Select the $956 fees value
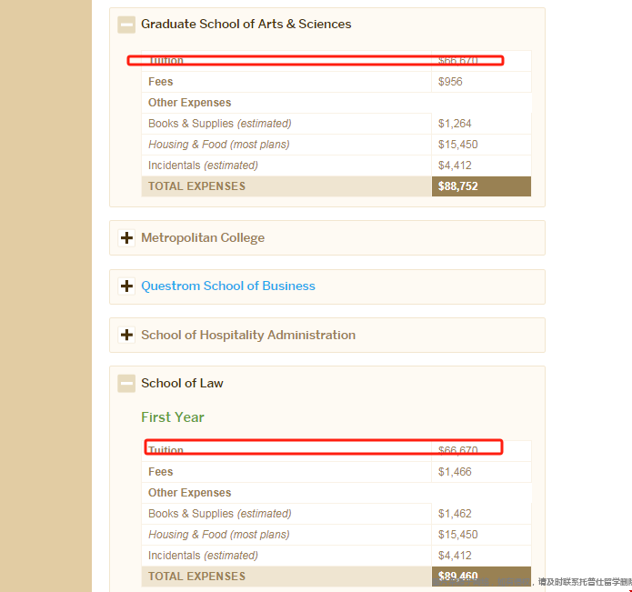 tap(450, 82)
